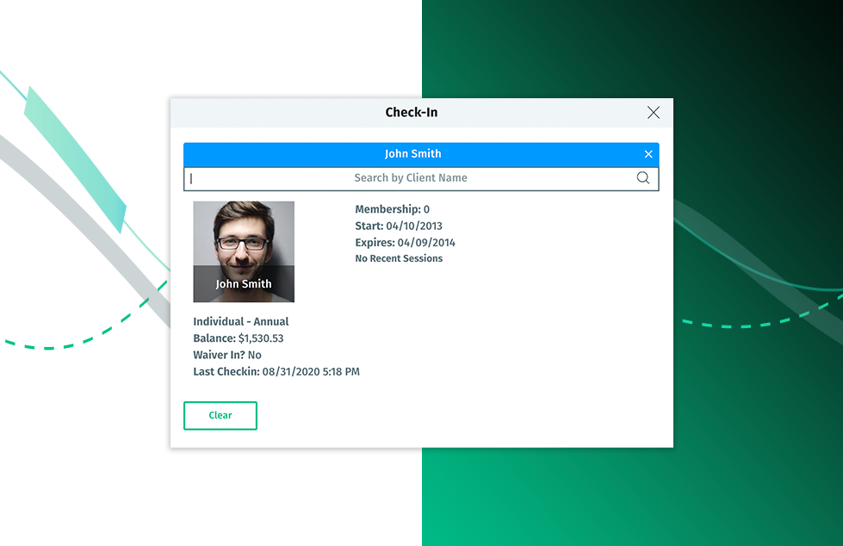Select the John Smith name in blue bar

pyautogui.click(x=412, y=154)
